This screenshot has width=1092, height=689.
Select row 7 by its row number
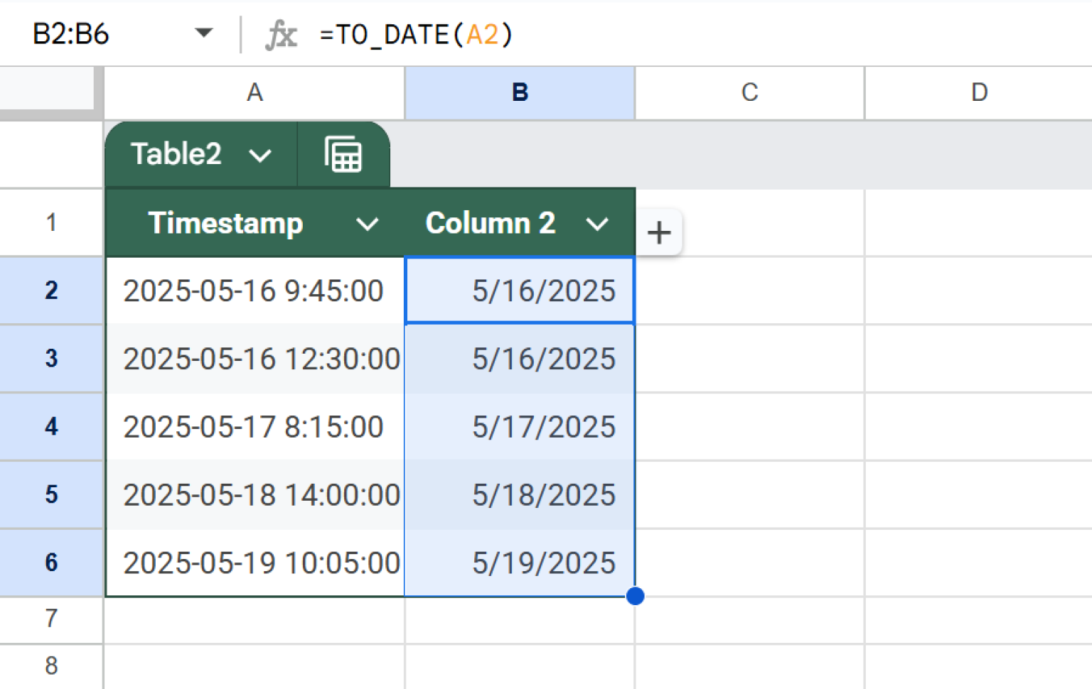coord(50,619)
